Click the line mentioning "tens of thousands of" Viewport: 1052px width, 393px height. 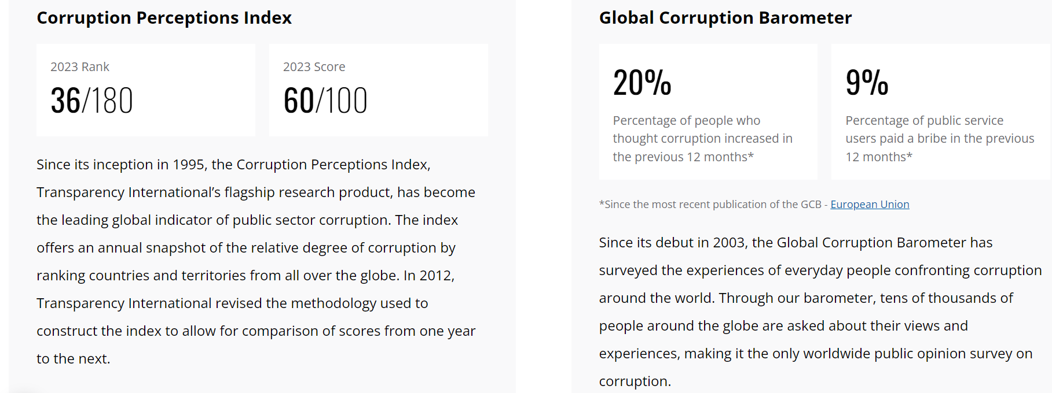coord(806,298)
